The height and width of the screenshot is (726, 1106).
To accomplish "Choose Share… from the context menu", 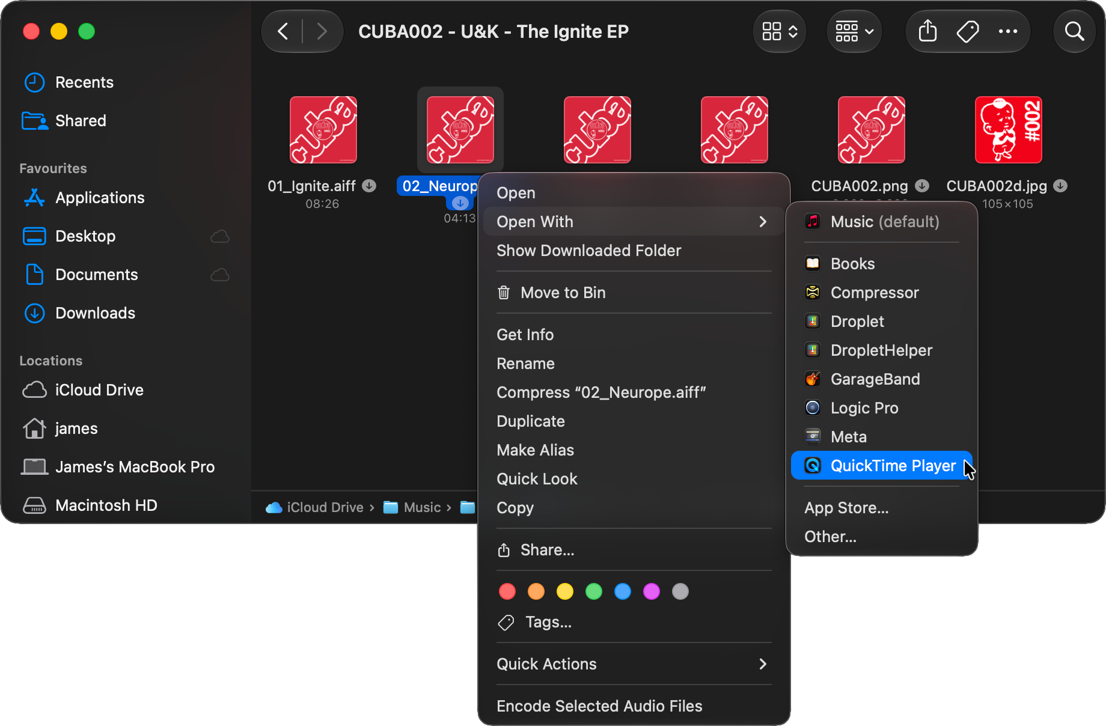I will pyautogui.click(x=634, y=550).
